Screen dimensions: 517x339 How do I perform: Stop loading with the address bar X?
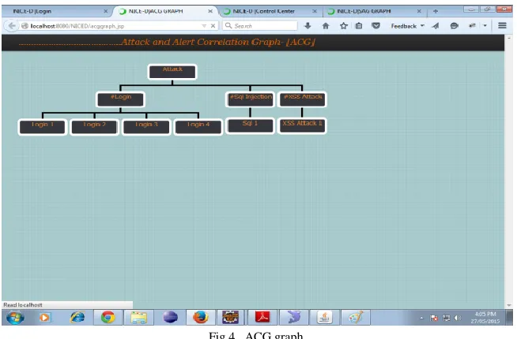[x=213, y=26]
